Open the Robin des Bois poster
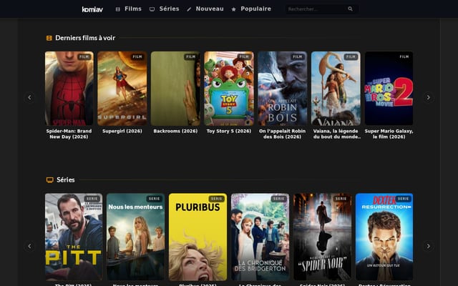 point(283,89)
